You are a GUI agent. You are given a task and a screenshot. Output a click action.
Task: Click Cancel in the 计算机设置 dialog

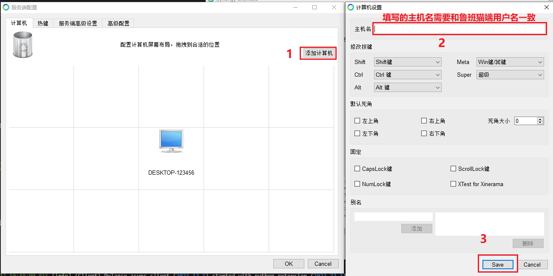(x=532, y=265)
